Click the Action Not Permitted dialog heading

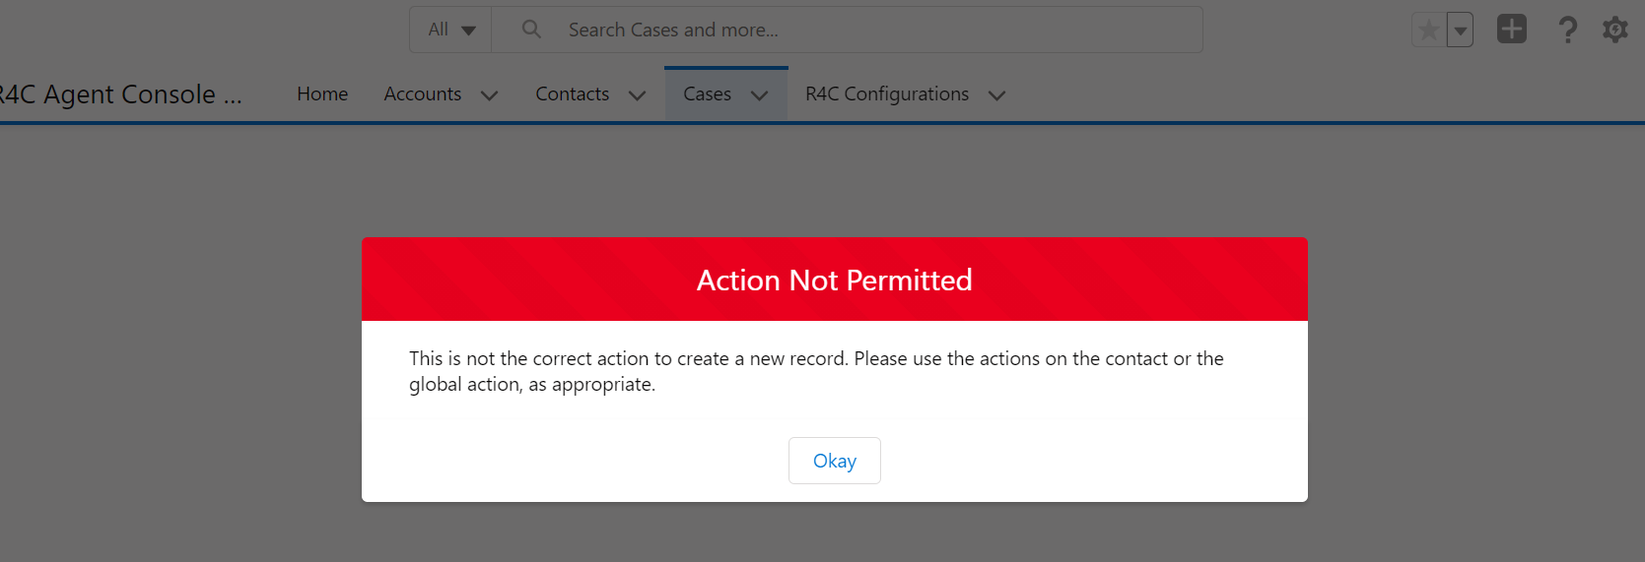coord(834,281)
